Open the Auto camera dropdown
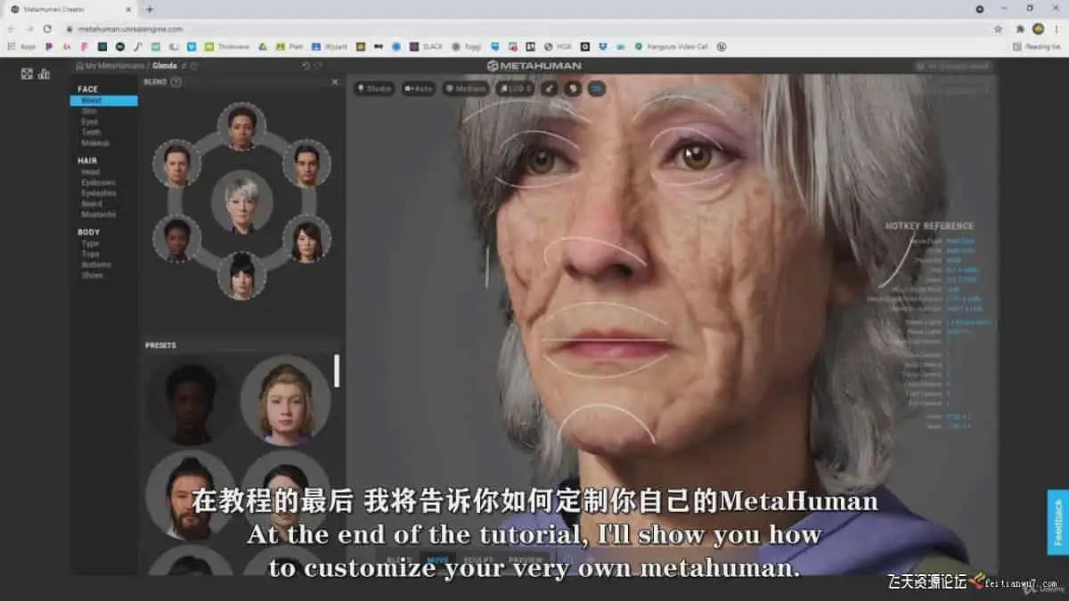1069x601 pixels. click(419, 88)
